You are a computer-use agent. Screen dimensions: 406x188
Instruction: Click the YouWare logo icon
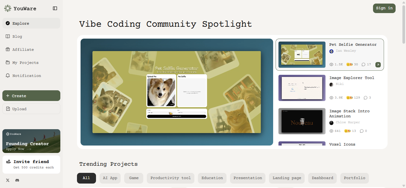8,8
